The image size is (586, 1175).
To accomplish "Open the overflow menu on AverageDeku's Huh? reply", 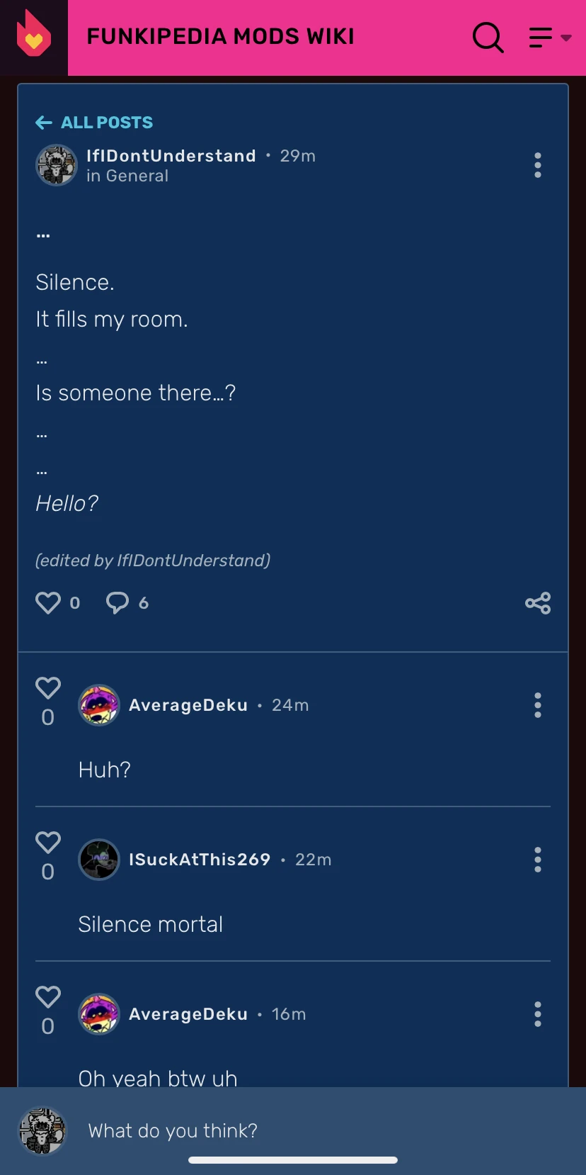I will click(x=537, y=705).
